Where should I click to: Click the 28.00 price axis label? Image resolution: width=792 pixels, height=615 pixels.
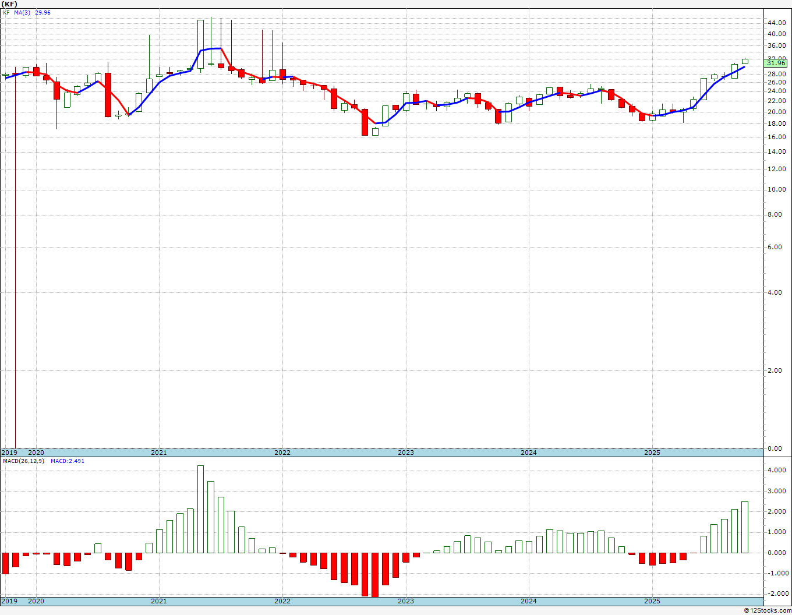[776, 74]
